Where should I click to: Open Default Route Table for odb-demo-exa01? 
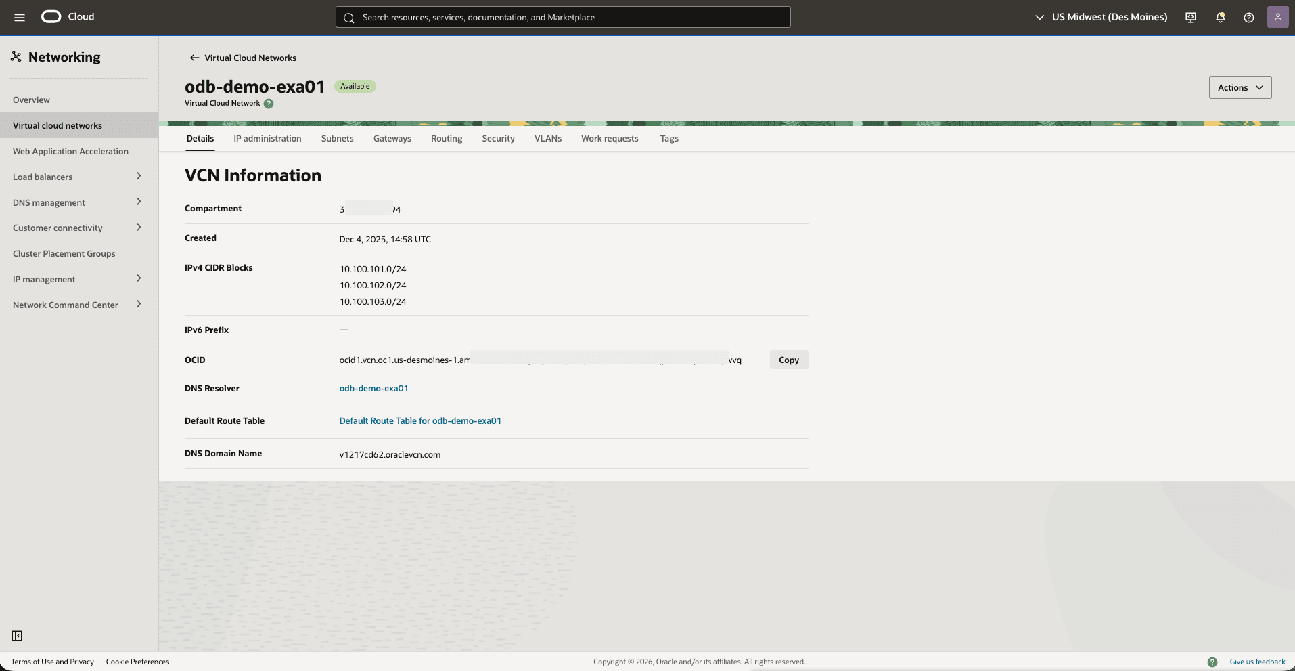click(419, 420)
